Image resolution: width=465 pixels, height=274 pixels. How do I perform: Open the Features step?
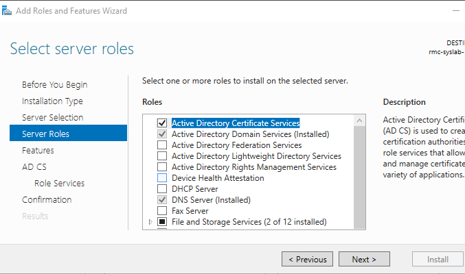38,150
